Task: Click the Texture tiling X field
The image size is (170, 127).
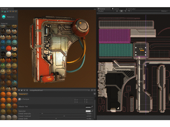Action: coord(80,100)
